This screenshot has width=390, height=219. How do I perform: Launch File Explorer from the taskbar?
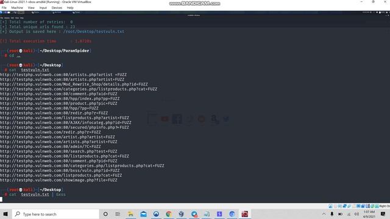point(130,214)
